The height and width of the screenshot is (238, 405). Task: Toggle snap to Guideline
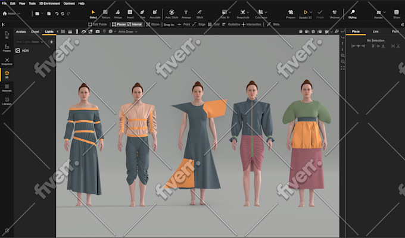coord(231,24)
